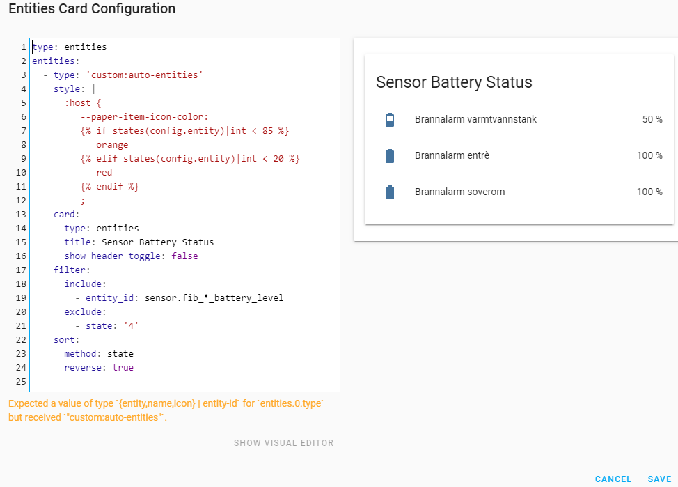Place cursor on the 'show_header_toggle: false' line
678x487 pixels.
point(131,256)
